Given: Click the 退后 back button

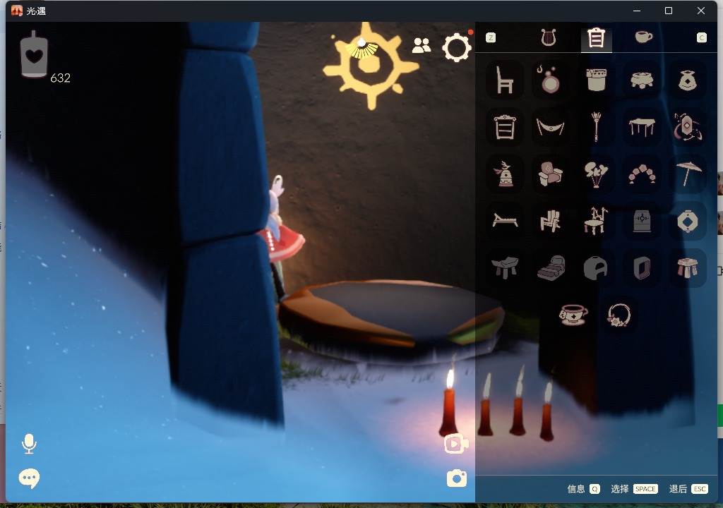Looking at the screenshot, I should [x=688, y=489].
